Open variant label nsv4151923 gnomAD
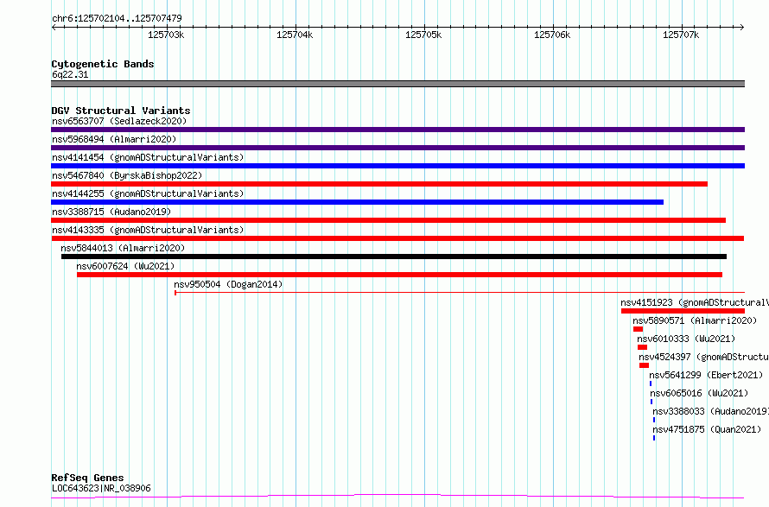 click(x=695, y=302)
